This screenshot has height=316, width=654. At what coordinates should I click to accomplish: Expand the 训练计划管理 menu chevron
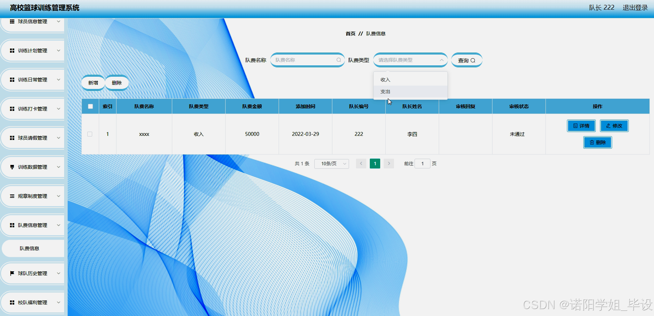[59, 51]
